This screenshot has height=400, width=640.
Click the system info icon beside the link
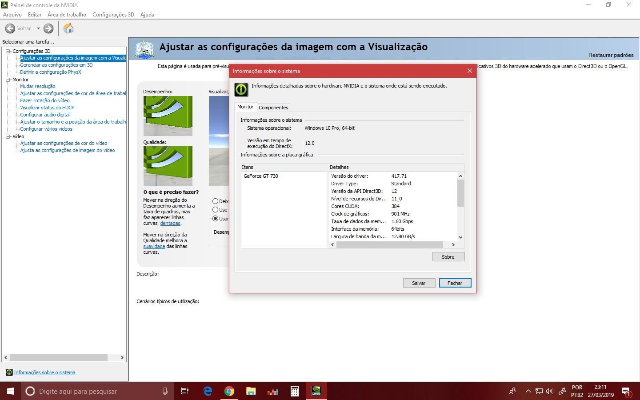9,372
